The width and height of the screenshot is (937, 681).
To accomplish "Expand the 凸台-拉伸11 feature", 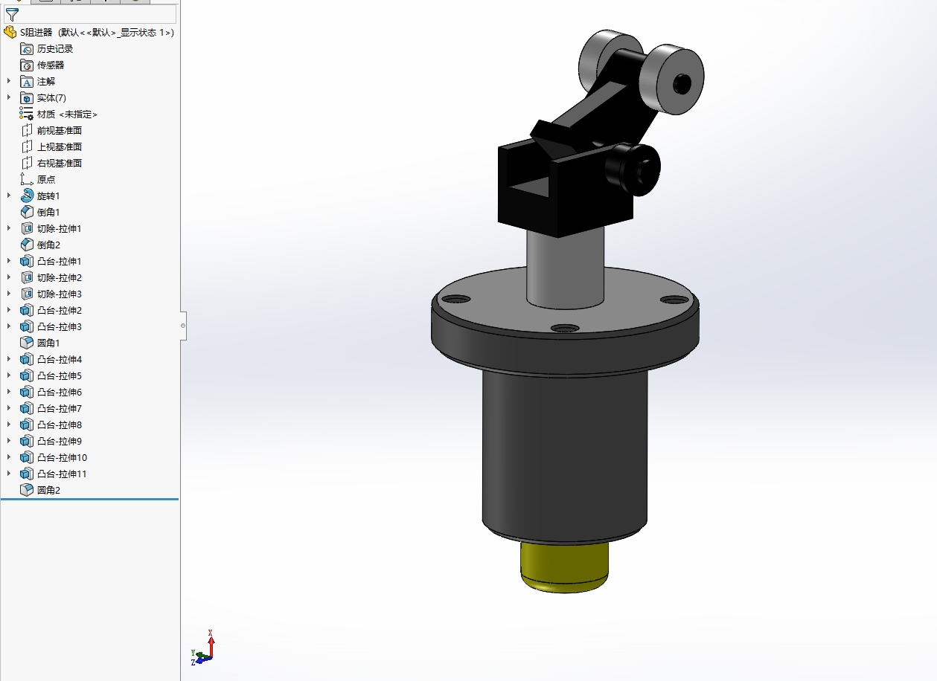I will 9,474.
